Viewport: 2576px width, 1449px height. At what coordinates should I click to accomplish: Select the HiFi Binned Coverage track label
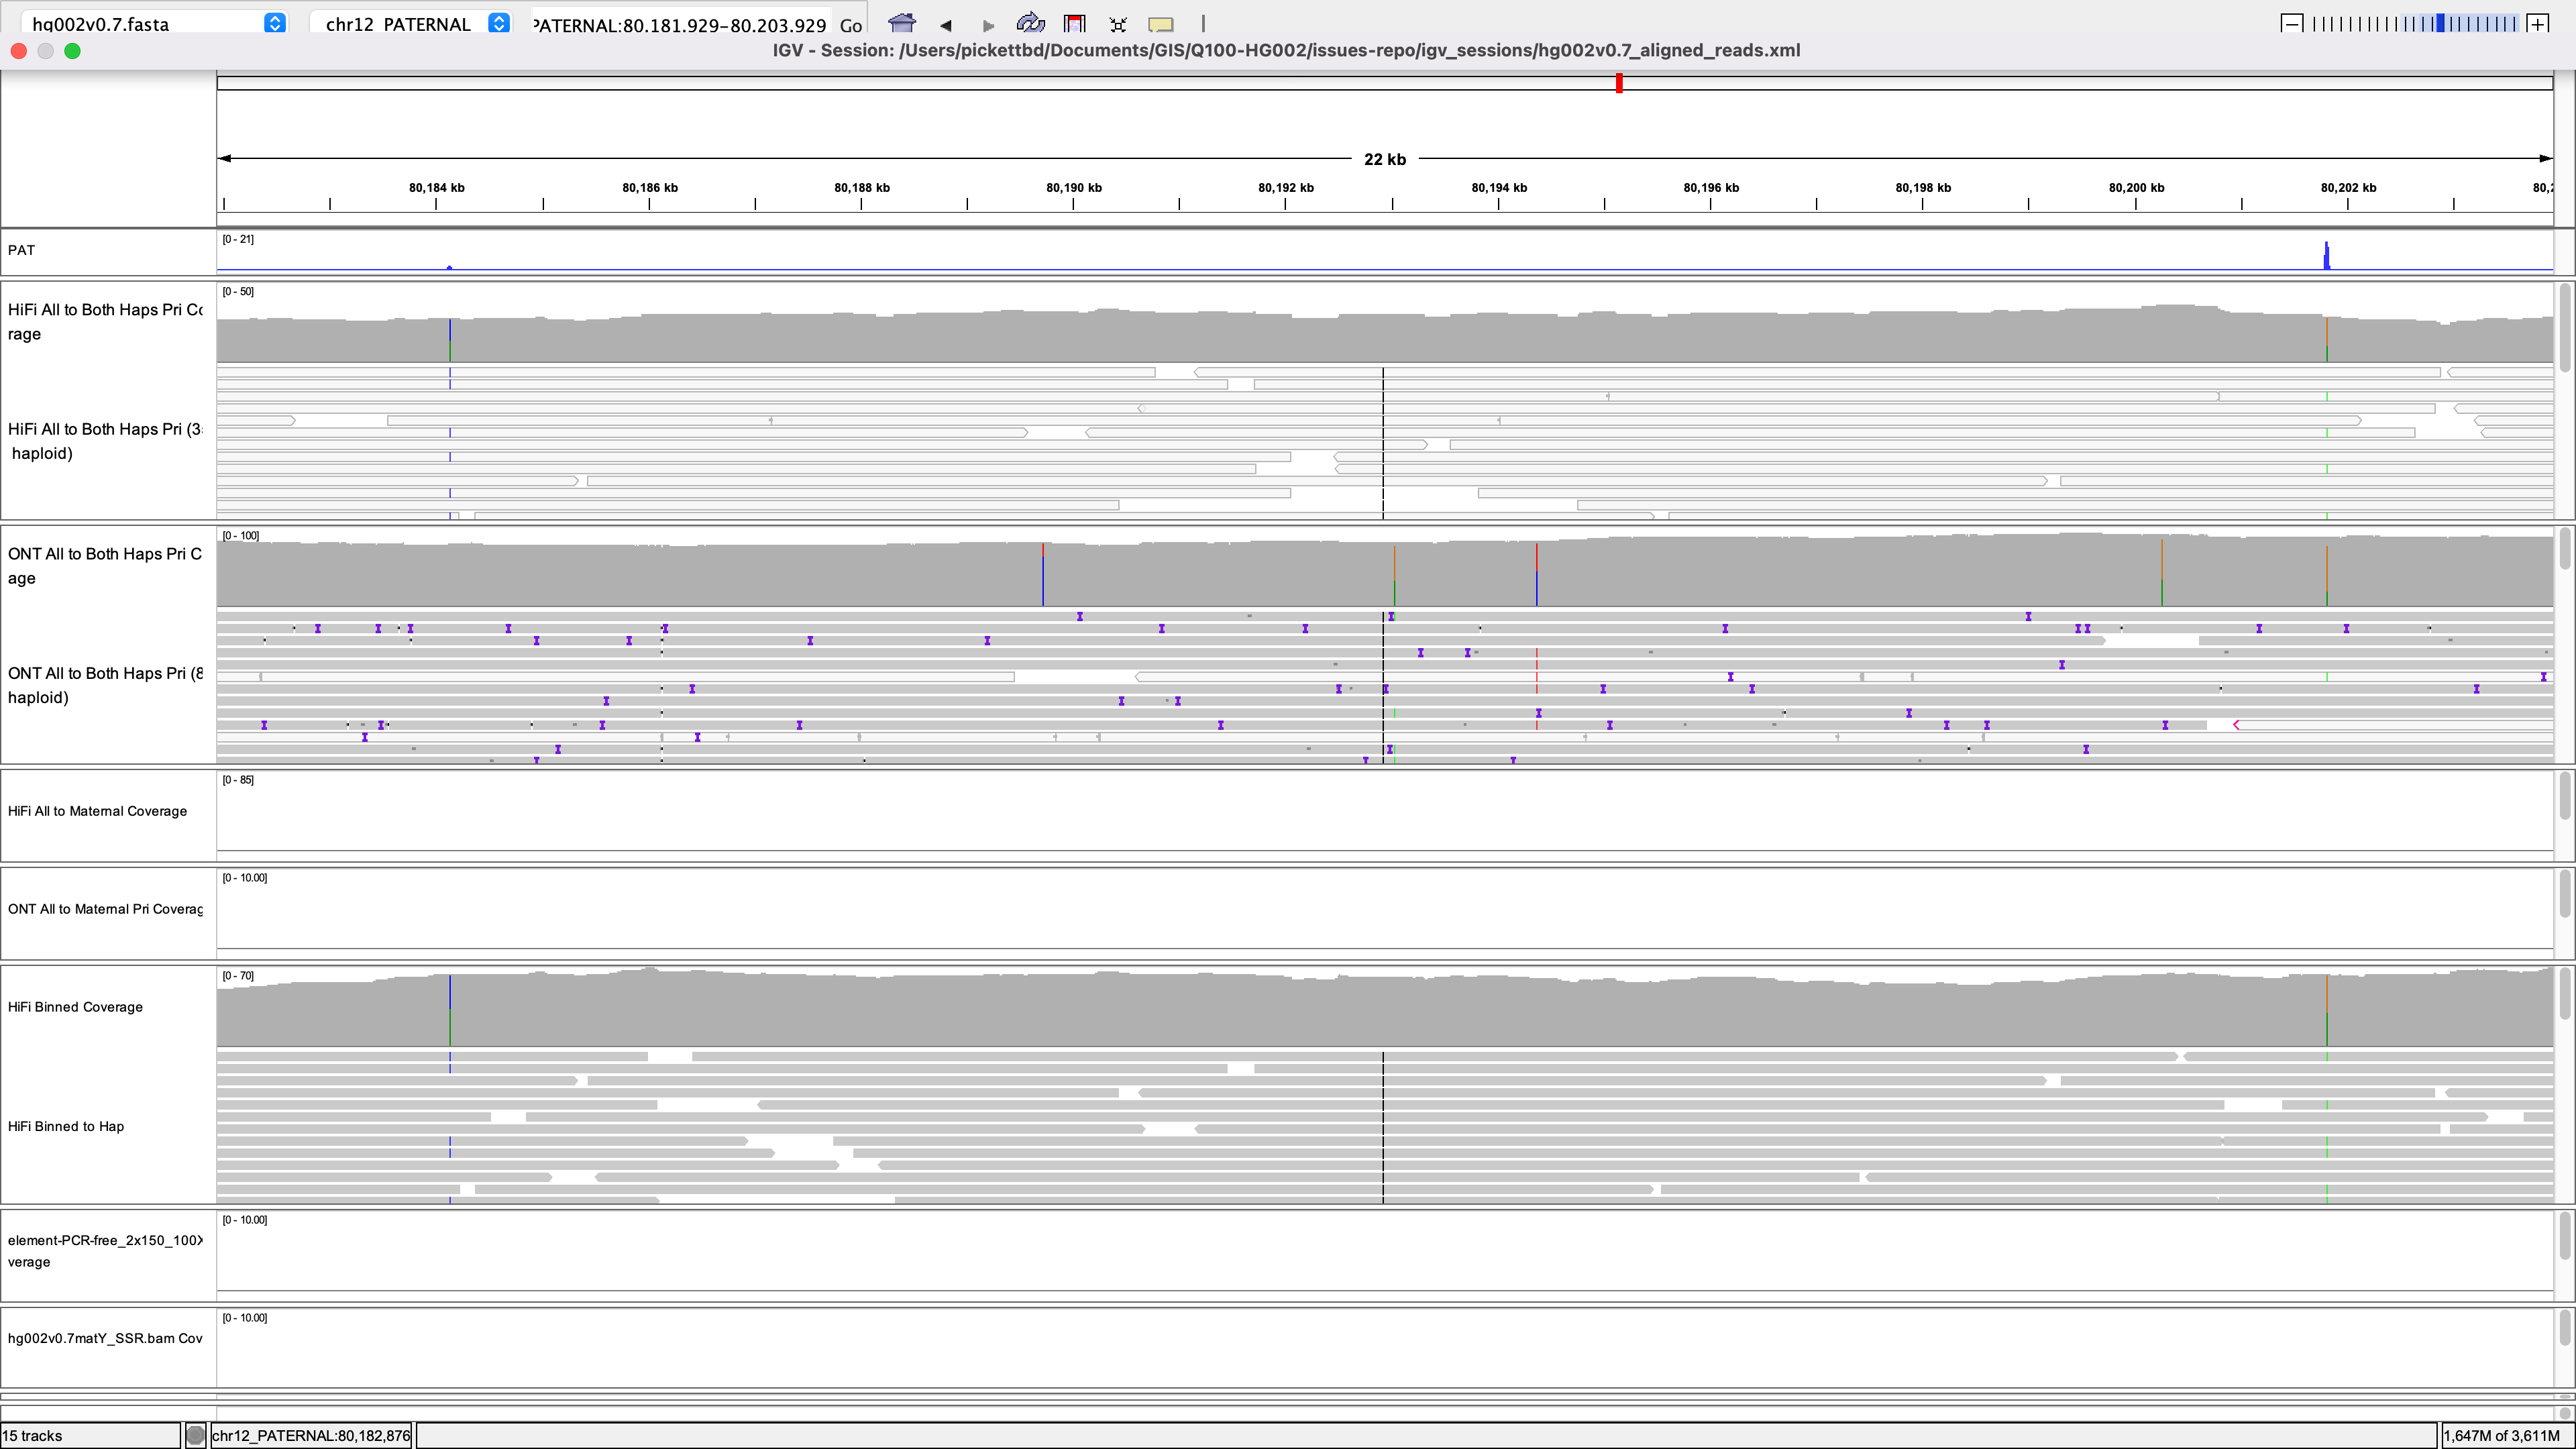[75, 1007]
